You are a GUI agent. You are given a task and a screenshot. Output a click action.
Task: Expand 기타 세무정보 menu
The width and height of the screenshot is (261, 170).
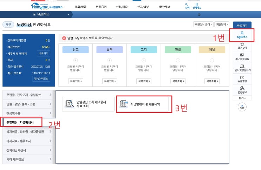pyautogui.click(x=29, y=159)
